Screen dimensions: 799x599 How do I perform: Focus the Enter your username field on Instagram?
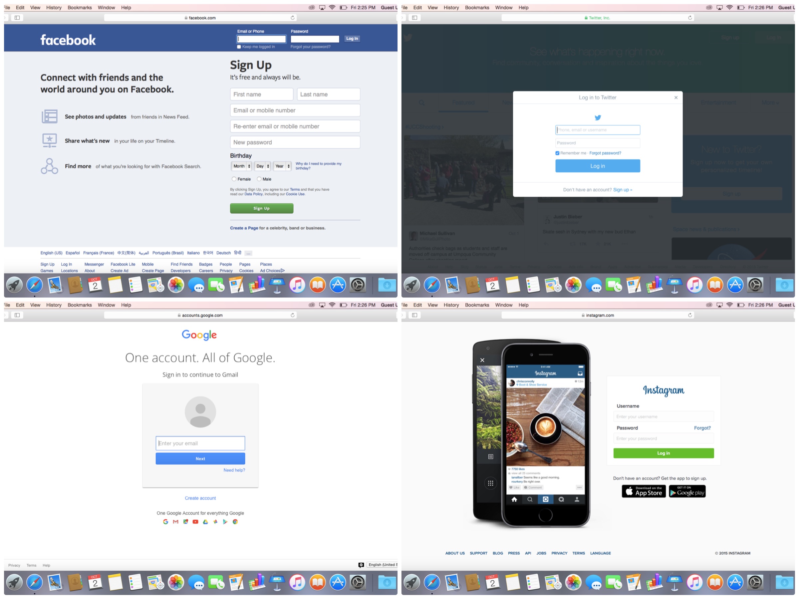tap(663, 417)
